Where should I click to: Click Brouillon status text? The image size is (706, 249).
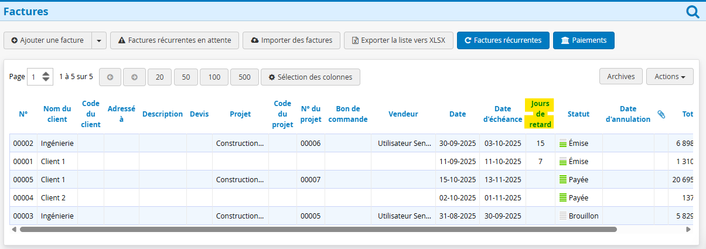click(584, 216)
